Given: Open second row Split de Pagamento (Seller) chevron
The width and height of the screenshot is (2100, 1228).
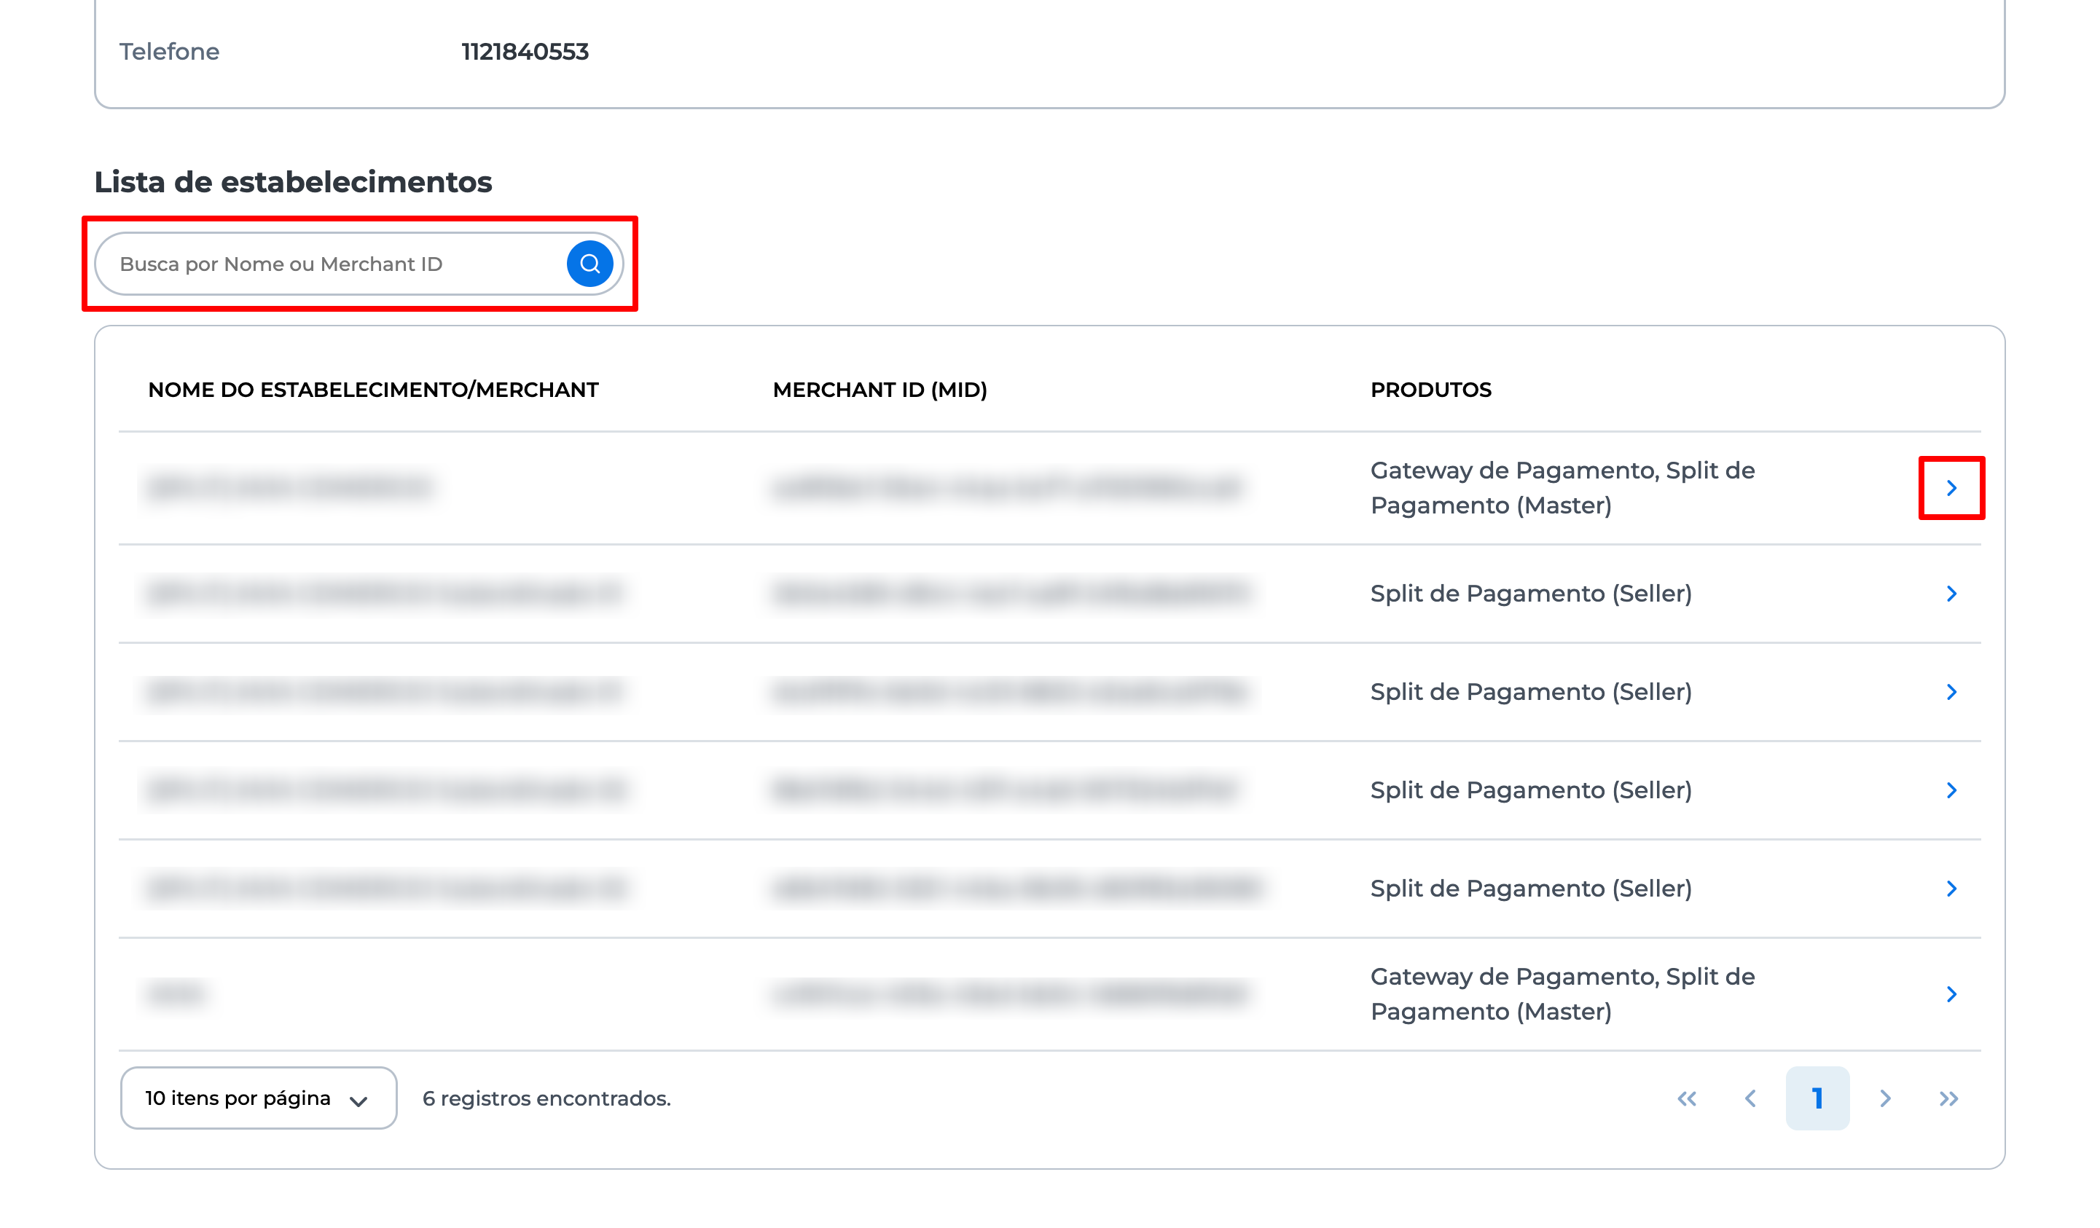Looking at the screenshot, I should point(1951,594).
